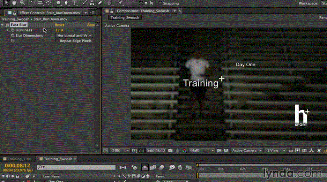Click the Always Preview This View icon
The width and height of the screenshot is (327, 182).
(105, 150)
